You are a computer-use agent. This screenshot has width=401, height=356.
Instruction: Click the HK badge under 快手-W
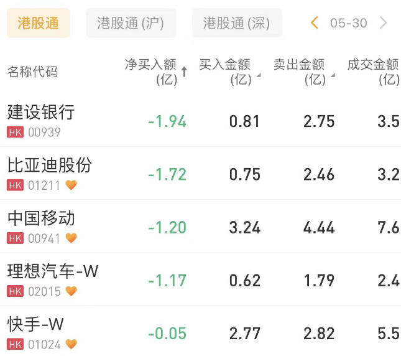tap(15, 344)
